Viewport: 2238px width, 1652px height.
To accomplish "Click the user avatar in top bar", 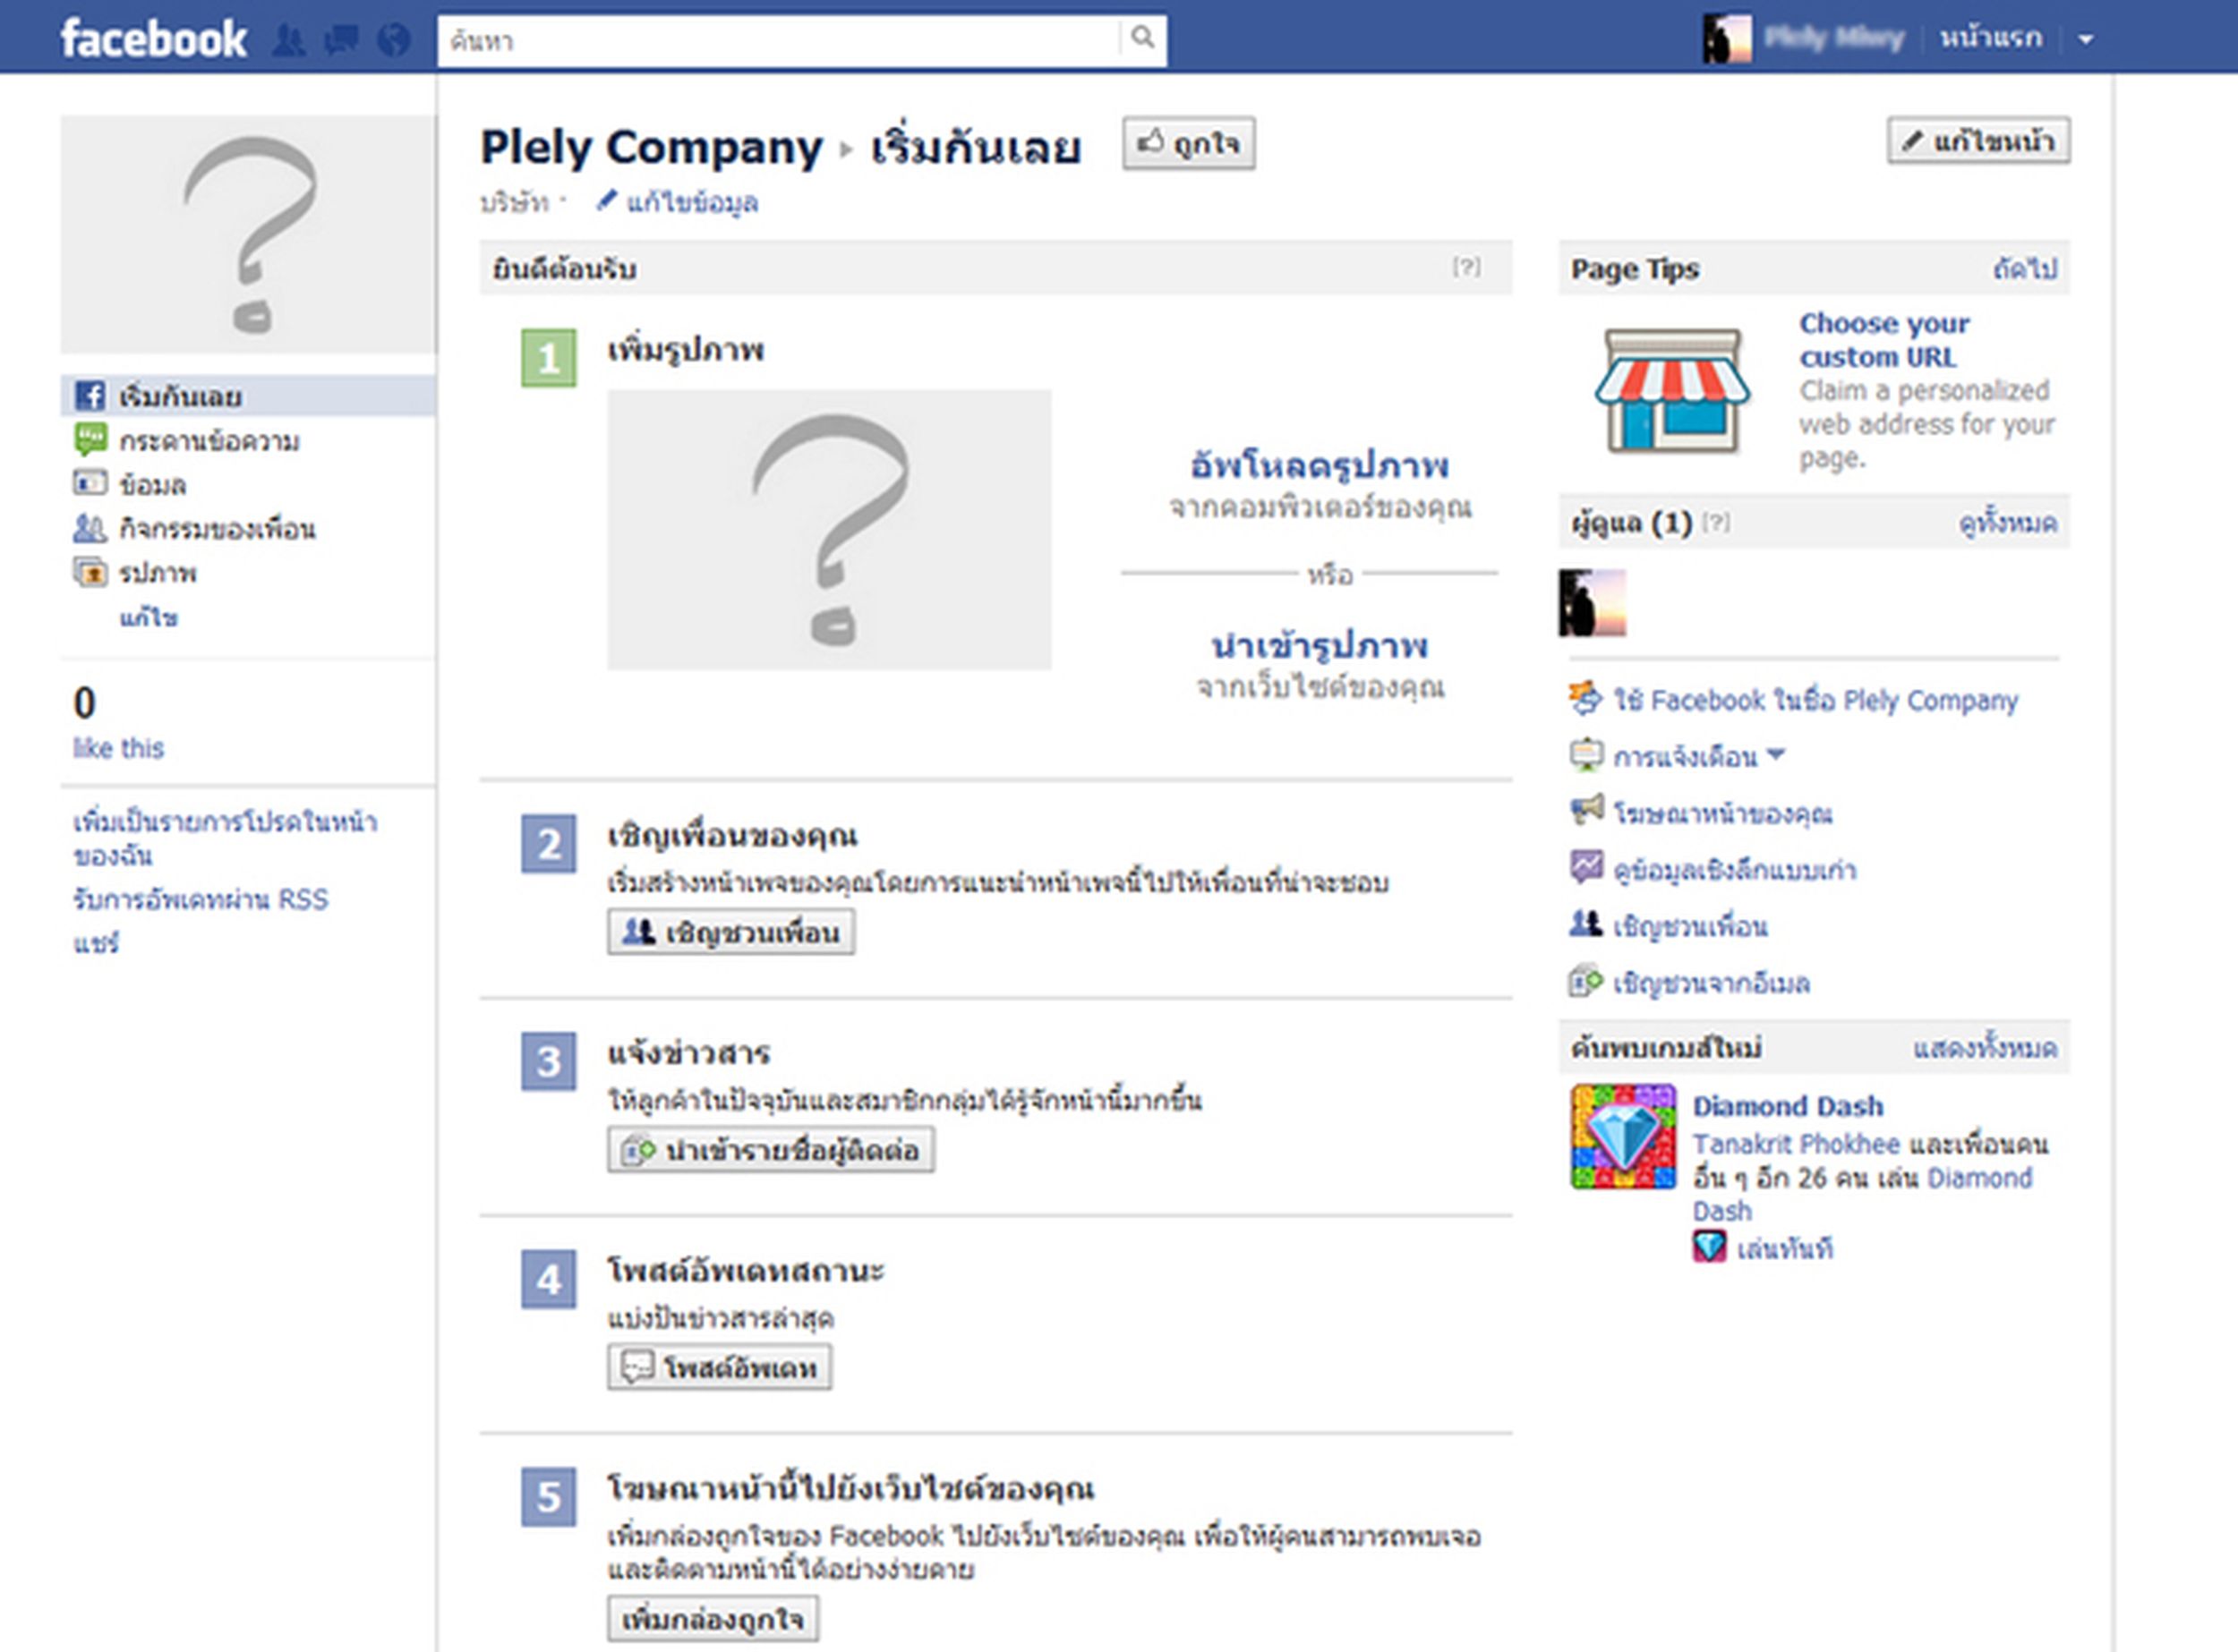I will coord(1726,39).
